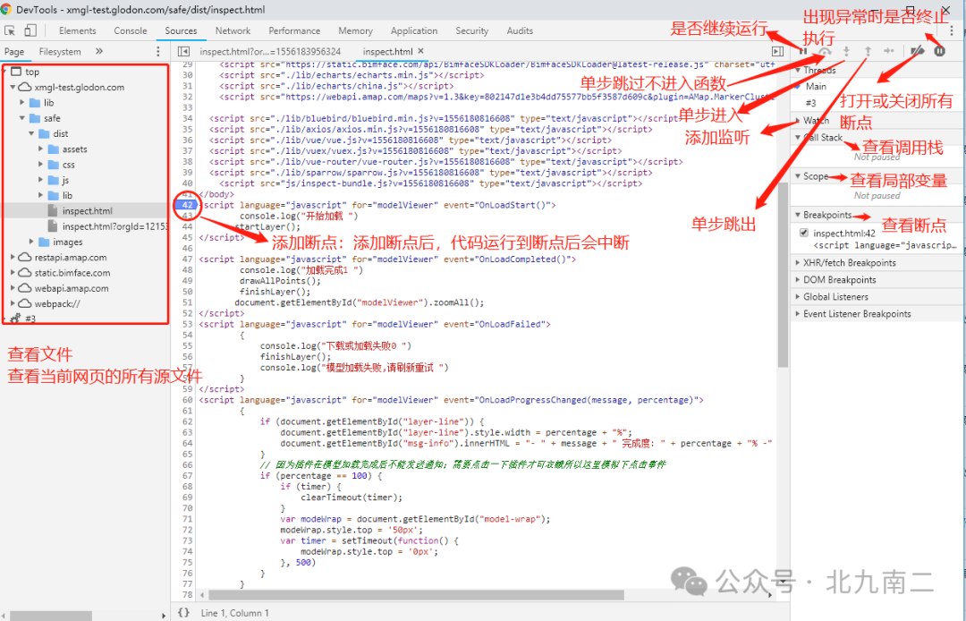Close the inspect.html editor tab
Screen dimensions: 966x621
420,51
